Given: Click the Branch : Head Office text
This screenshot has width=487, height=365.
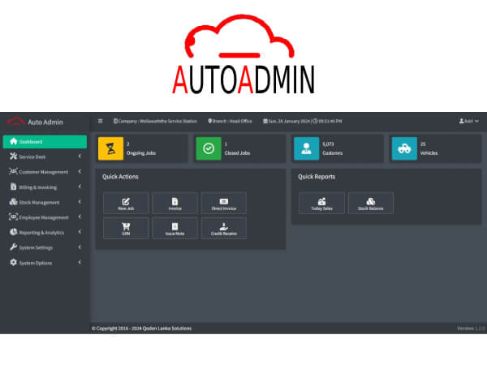Looking at the screenshot, I should [230, 121].
